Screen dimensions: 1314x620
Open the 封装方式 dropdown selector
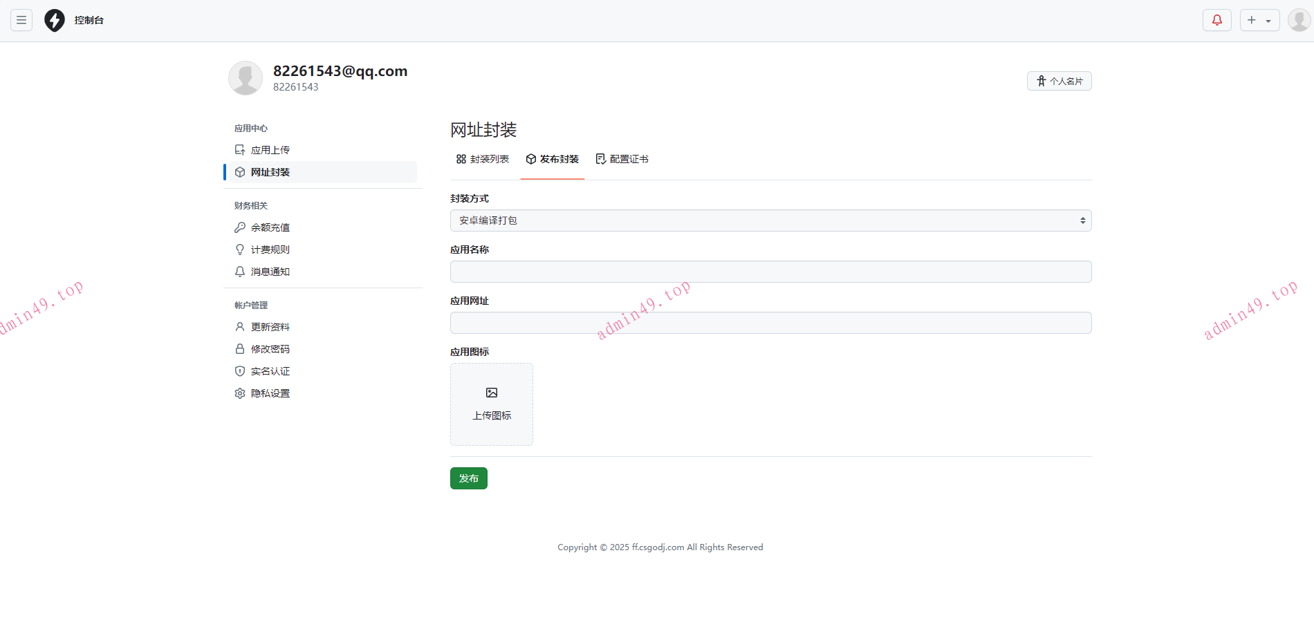(x=770, y=220)
